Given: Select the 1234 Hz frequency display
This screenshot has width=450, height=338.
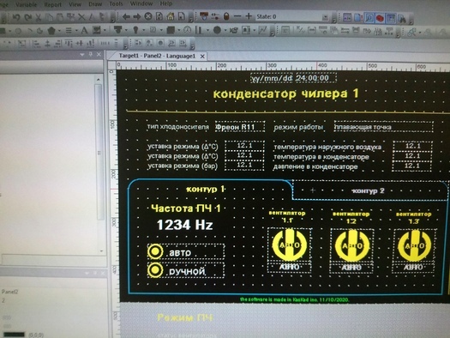Looking at the screenshot, I should click(x=184, y=225).
